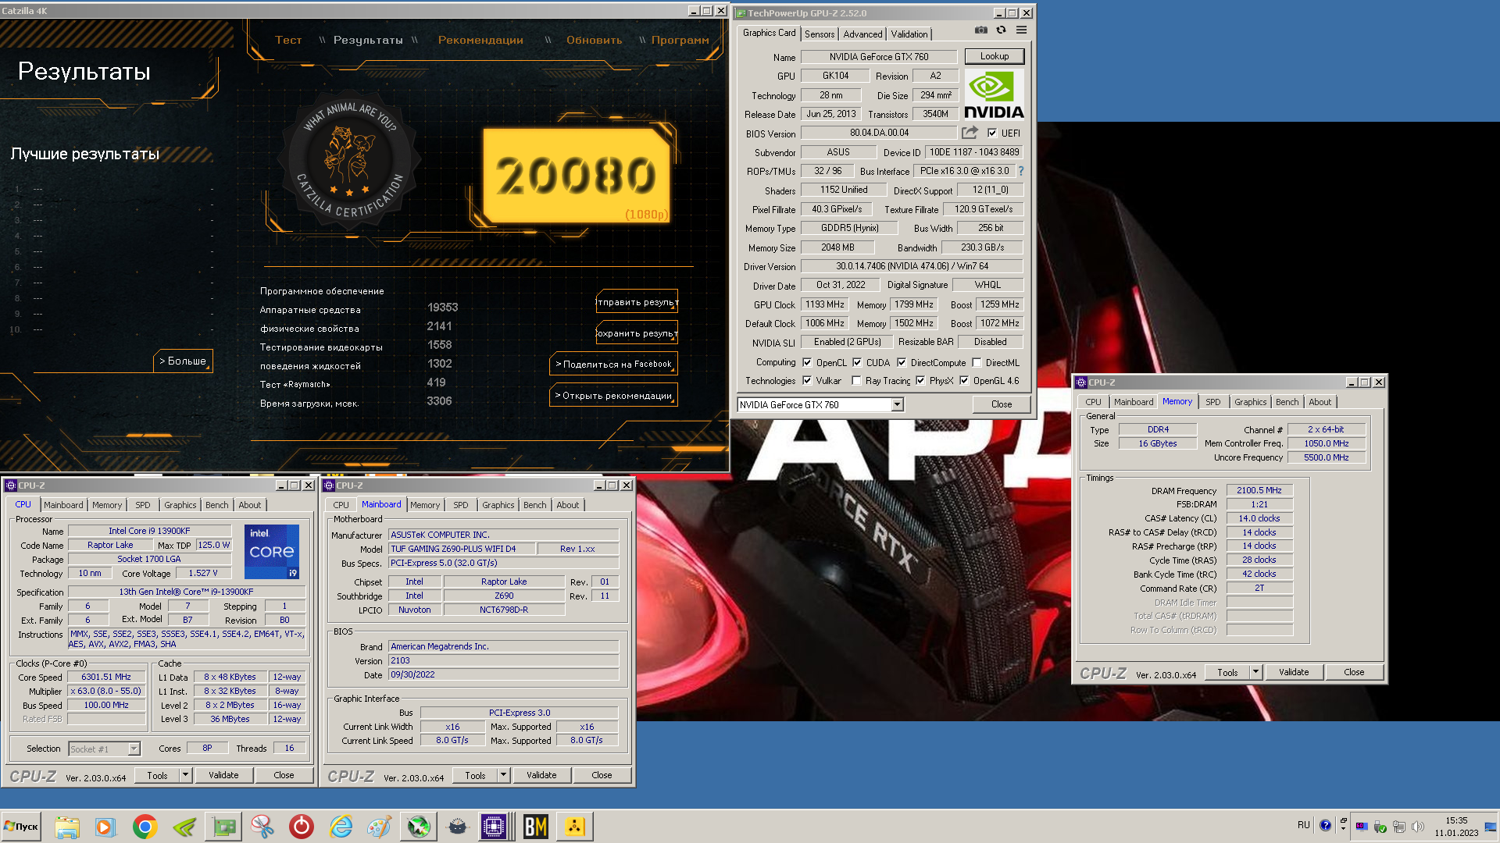Switch to the Sensors tab in GPU-Z
This screenshot has height=843, width=1500.
coord(820,34)
